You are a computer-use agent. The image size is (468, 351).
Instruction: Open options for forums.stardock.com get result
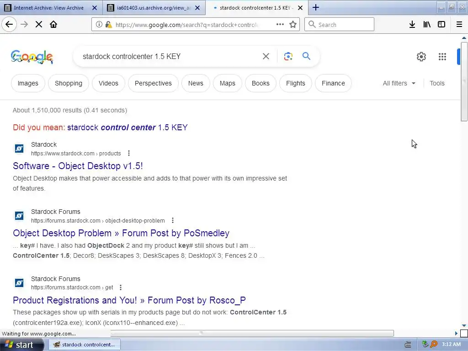tap(121, 287)
